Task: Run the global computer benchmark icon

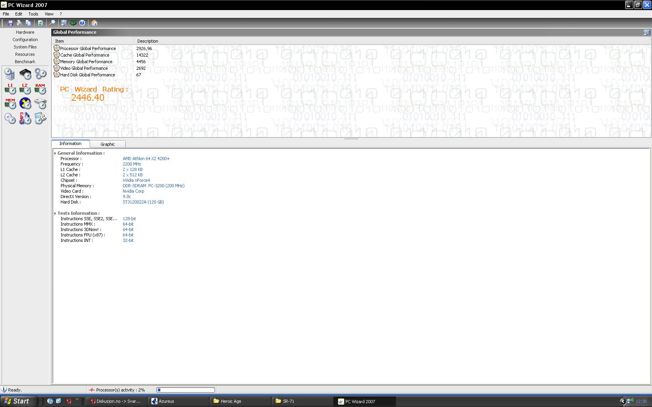Action: click(x=10, y=74)
